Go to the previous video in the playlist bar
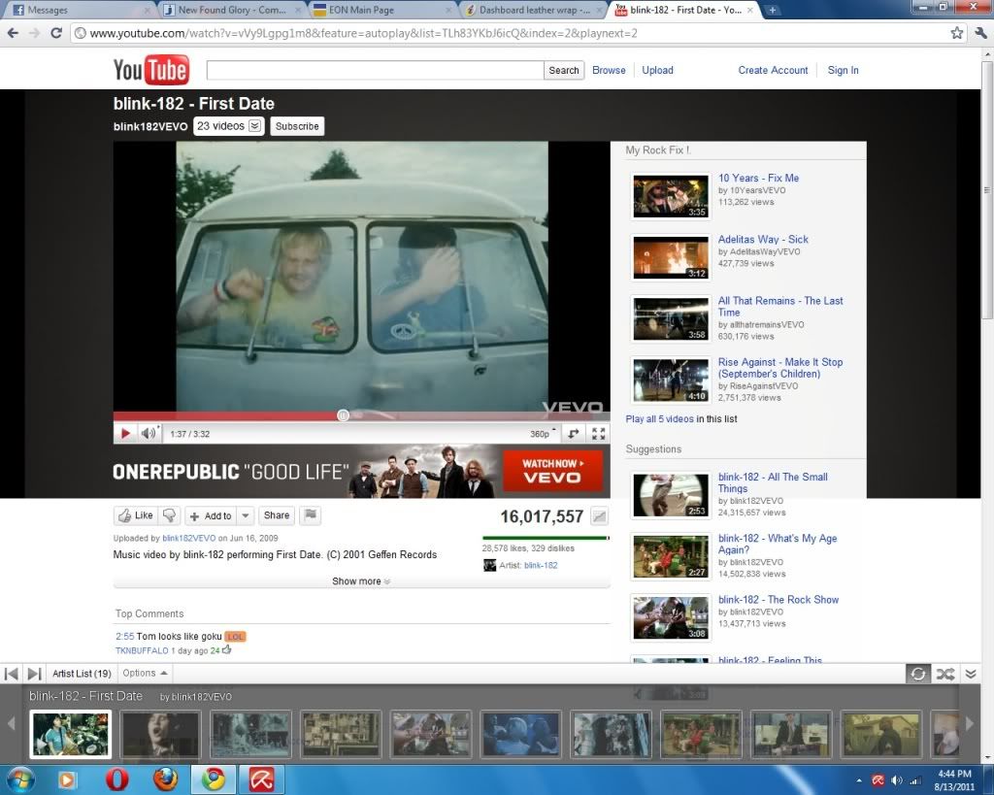Image resolution: width=994 pixels, height=795 pixels. pyautogui.click(x=12, y=674)
